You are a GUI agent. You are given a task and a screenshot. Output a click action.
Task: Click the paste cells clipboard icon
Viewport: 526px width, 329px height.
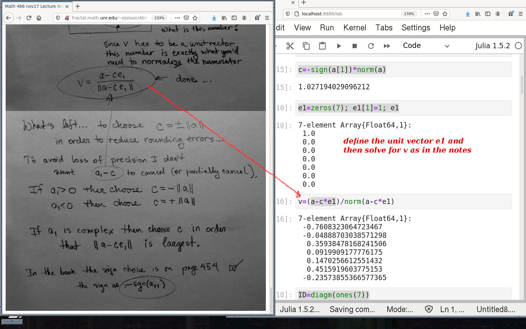point(322,46)
